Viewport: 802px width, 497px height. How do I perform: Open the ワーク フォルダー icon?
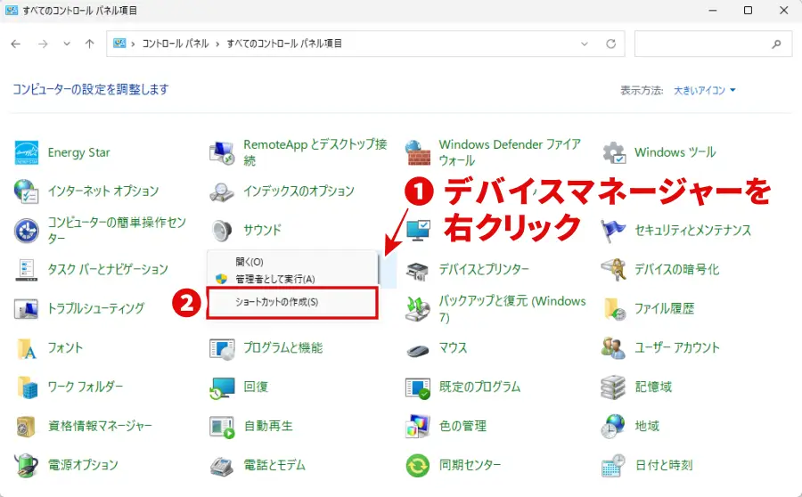[x=26, y=387]
